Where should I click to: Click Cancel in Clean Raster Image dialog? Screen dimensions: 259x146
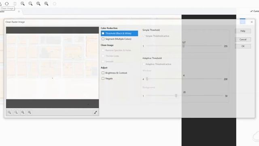pos(243,39)
